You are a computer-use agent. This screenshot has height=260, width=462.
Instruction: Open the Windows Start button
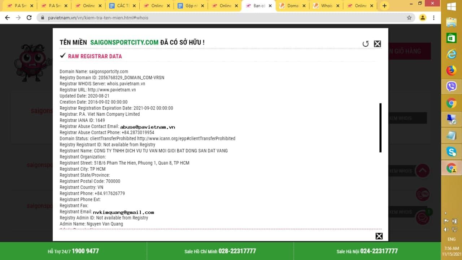click(452, 7)
